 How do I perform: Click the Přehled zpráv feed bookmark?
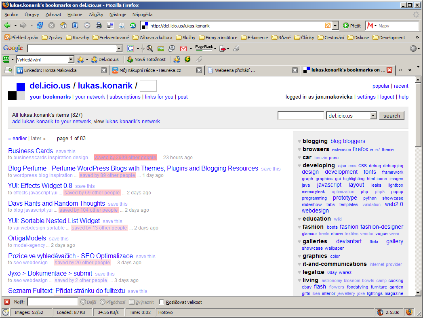21,38
